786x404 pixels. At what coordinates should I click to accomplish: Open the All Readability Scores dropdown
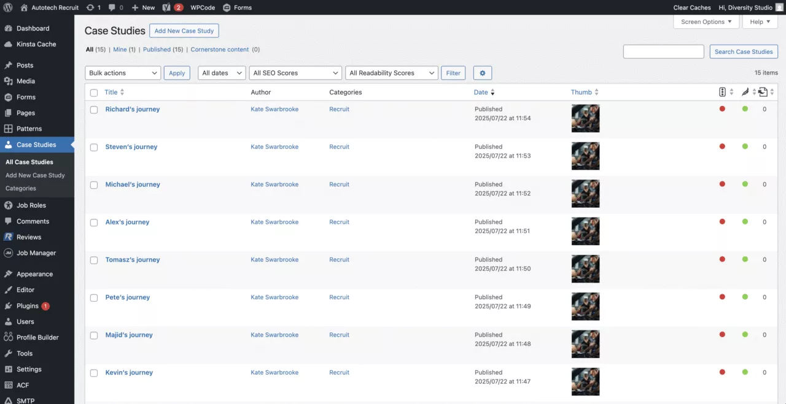(x=391, y=73)
